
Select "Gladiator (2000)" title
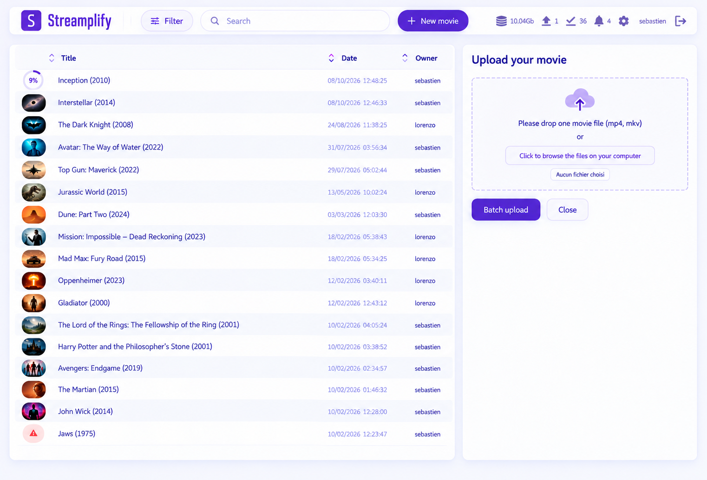[x=84, y=302]
